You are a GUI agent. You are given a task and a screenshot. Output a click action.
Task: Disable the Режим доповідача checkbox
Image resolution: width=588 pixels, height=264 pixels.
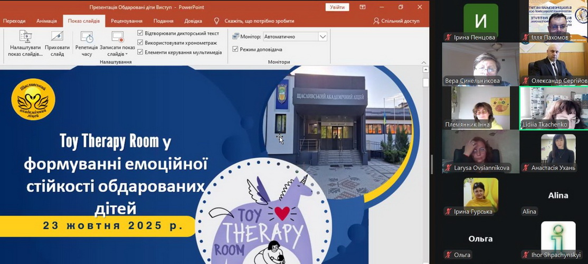pyautogui.click(x=235, y=49)
